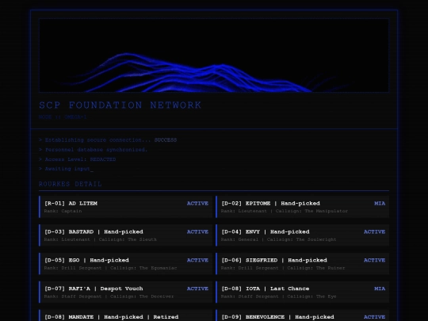Open the [D-05] EGO entry
The width and height of the screenshot is (428, 321).
tap(125, 264)
